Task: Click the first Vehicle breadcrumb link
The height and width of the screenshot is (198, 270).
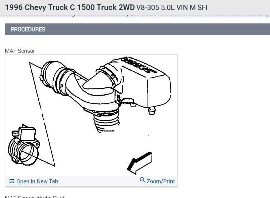Action: 14,15
